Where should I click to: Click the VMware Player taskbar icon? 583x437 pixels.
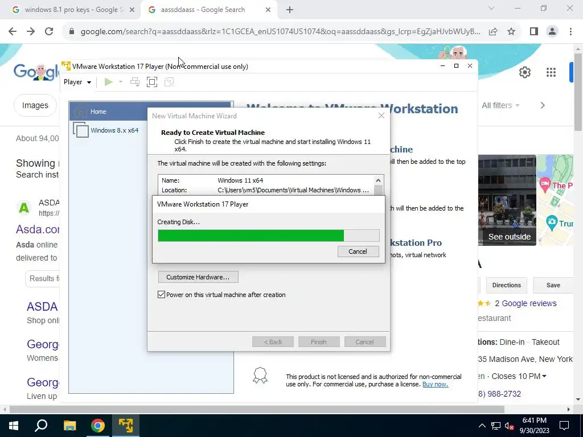point(126,426)
